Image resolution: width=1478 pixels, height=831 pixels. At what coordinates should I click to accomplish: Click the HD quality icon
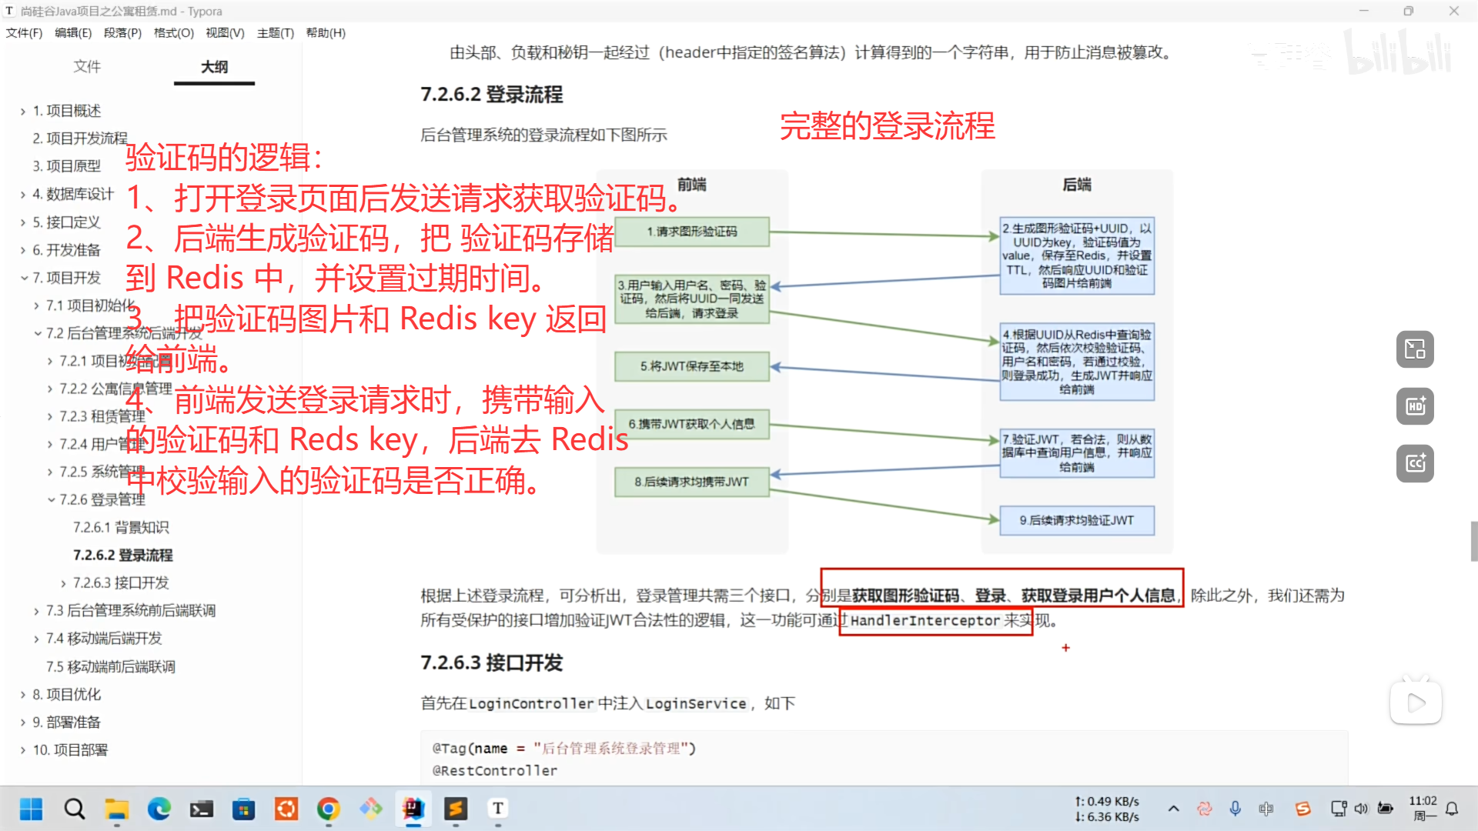pyautogui.click(x=1415, y=406)
